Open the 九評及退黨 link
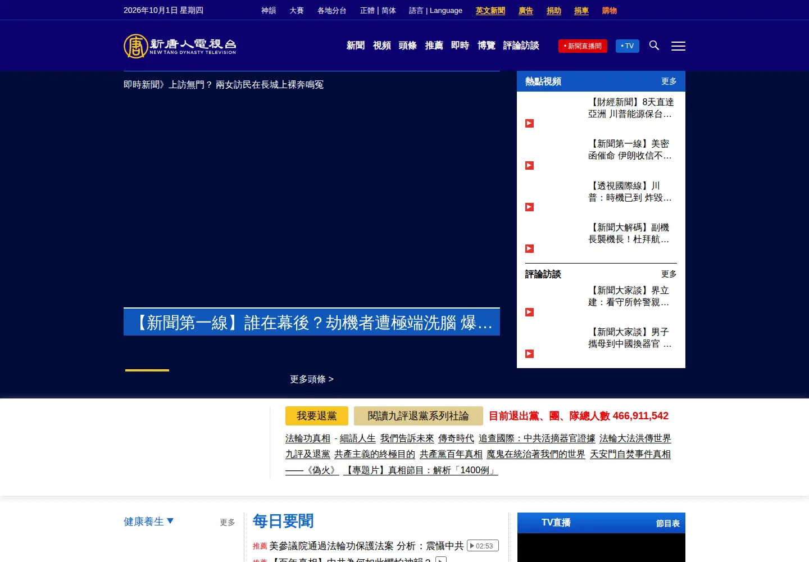This screenshot has width=809, height=562. (x=308, y=454)
